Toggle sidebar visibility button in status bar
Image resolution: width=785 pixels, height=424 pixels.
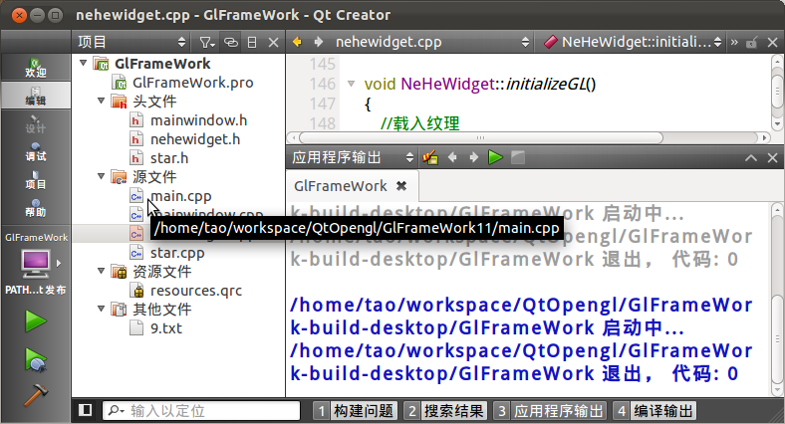(x=85, y=410)
